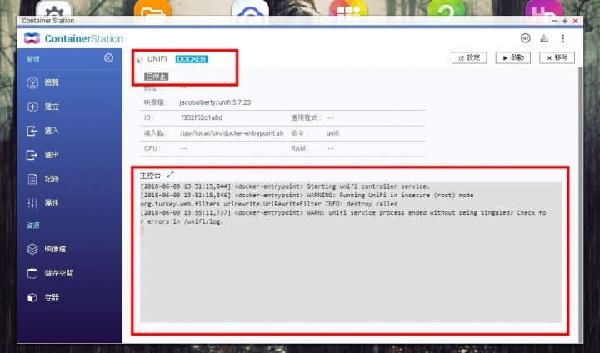
Task: Click the 映像檔 layers icon
Action: [32, 249]
